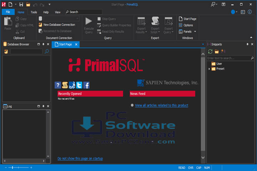The height and width of the screenshot is (171, 257).
Task: Open Options in the Windows group
Action: [x=186, y=25]
